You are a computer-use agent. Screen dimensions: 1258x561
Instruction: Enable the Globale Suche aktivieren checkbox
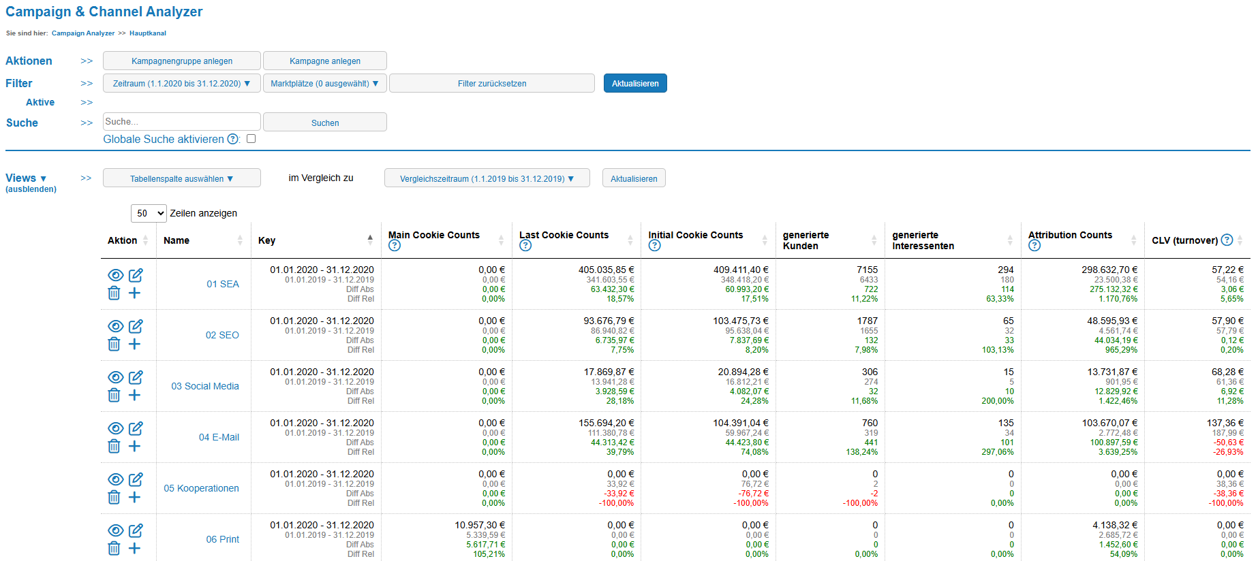(x=251, y=139)
